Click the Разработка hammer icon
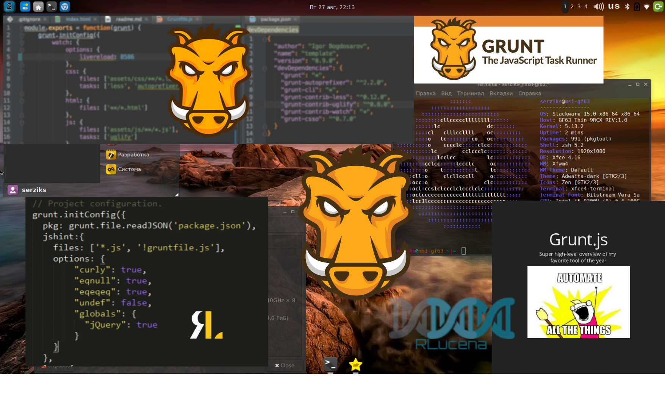This screenshot has width=665, height=409. pyautogui.click(x=111, y=155)
